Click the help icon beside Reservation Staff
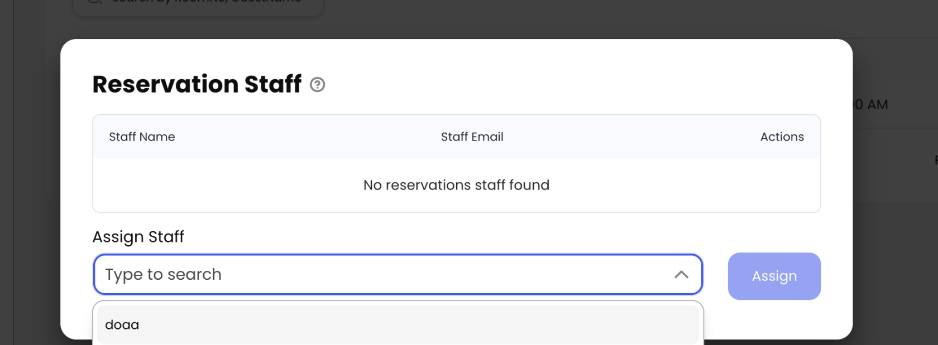938x345 pixels. [317, 85]
